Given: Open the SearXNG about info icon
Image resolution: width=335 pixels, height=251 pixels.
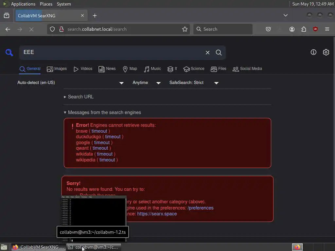Looking at the screenshot, I should click(x=313, y=52).
